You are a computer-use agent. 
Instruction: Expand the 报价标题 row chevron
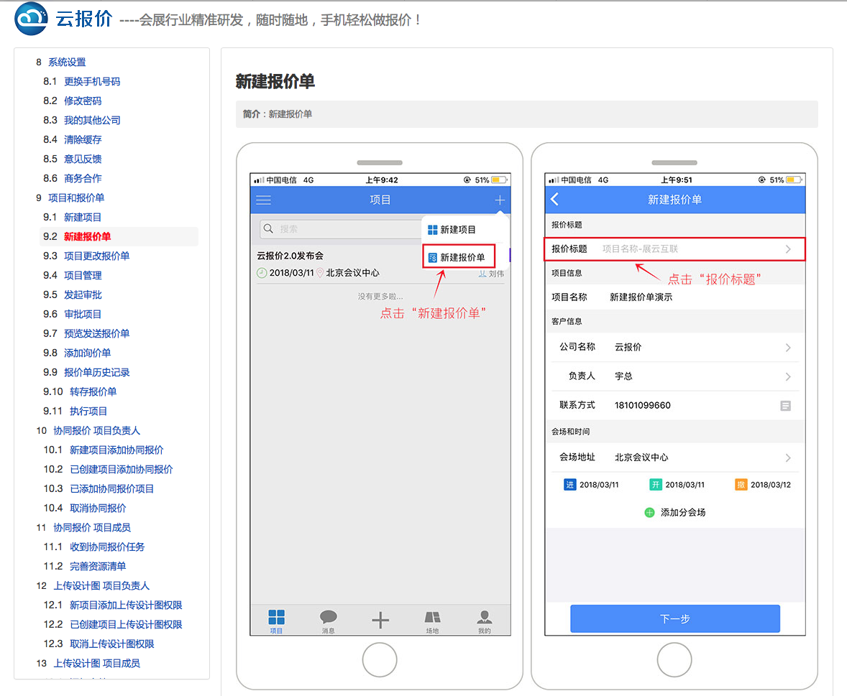[x=788, y=249]
